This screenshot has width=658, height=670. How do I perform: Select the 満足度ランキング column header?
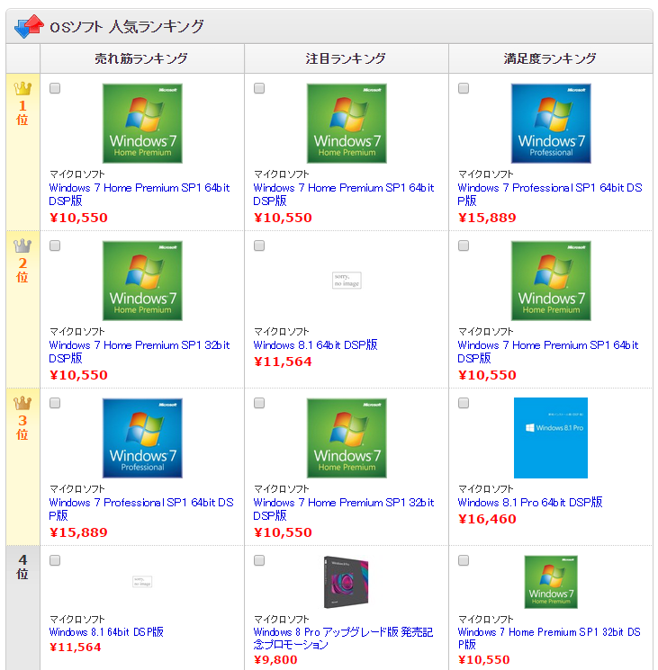(x=550, y=58)
